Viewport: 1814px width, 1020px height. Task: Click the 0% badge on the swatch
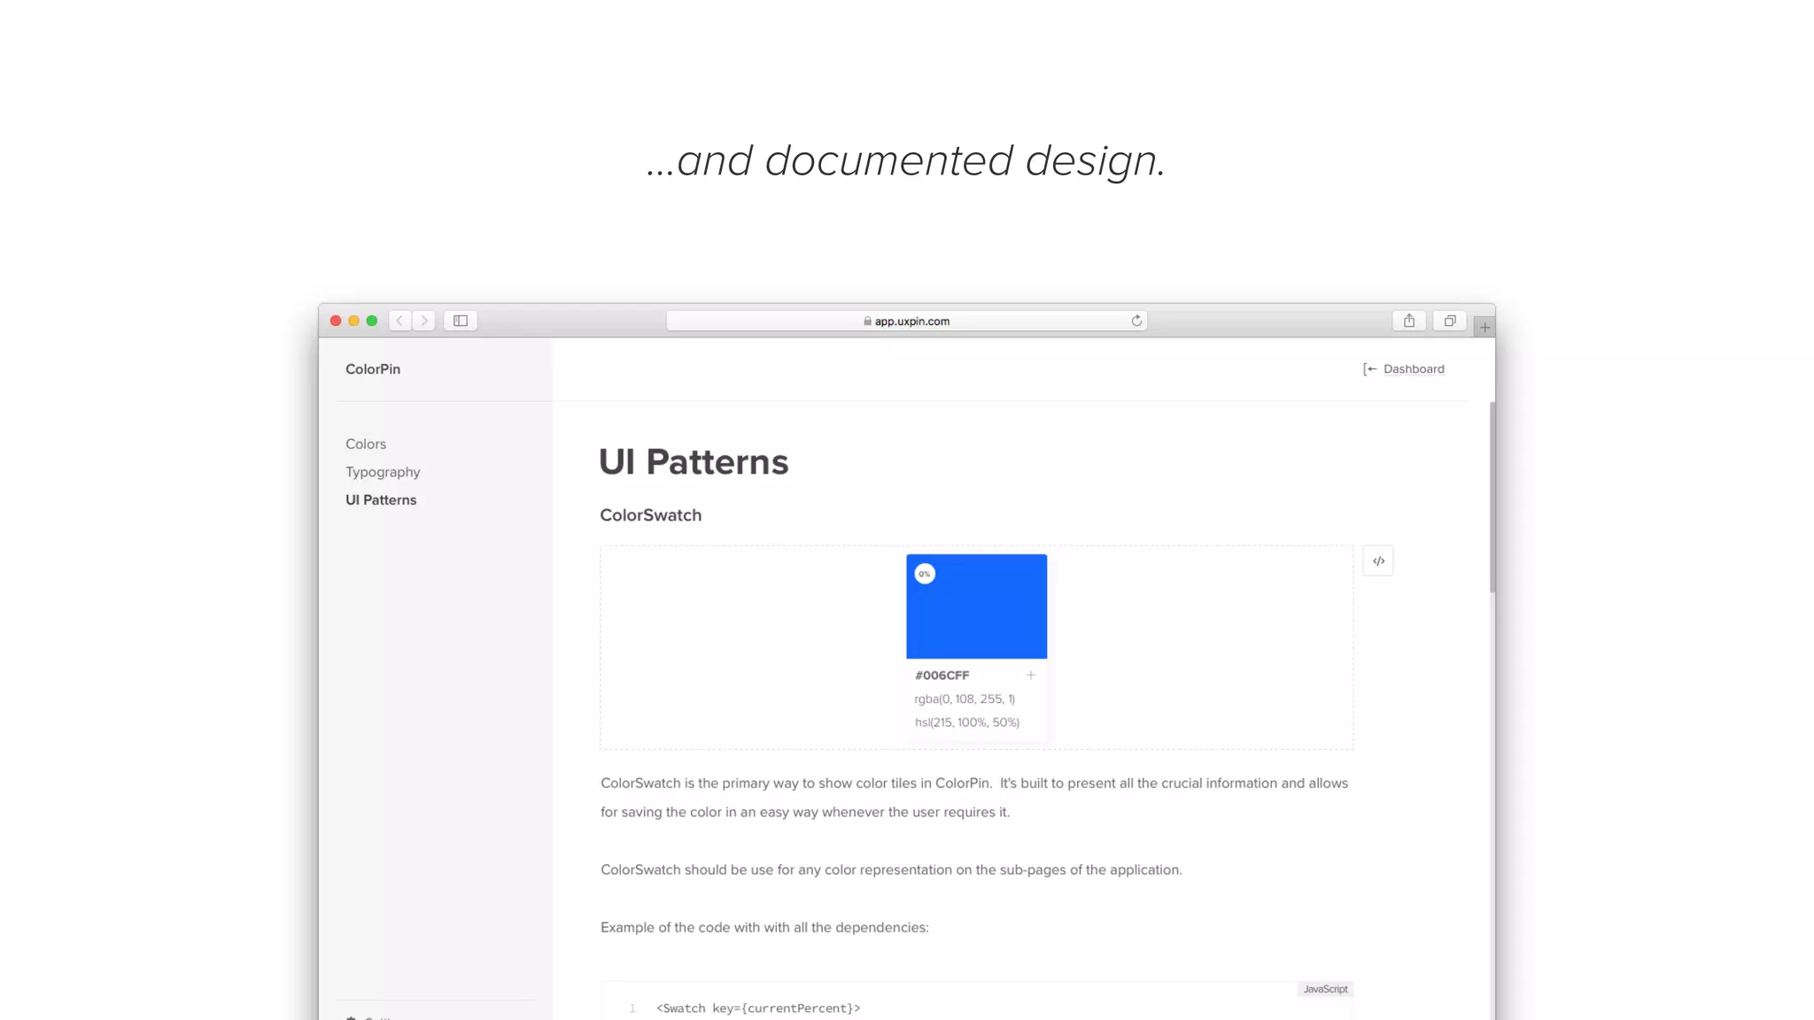pyautogui.click(x=925, y=574)
